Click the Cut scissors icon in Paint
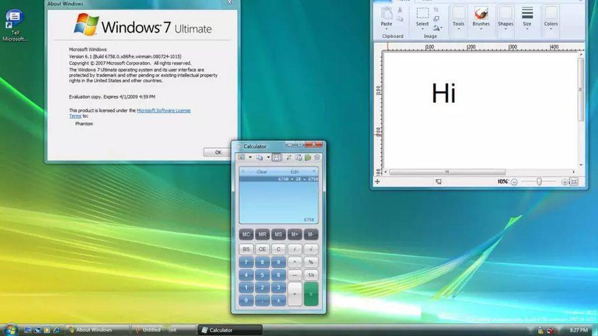598x336 pixels. point(399,10)
